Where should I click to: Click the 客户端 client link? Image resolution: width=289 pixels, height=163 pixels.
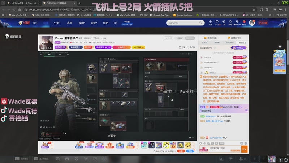[191, 47]
